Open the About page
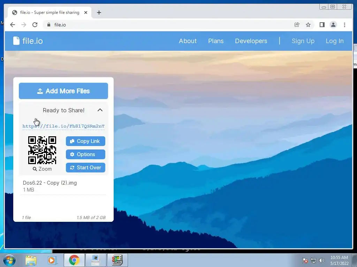Viewport: 357px width, 267px height. (188, 41)
